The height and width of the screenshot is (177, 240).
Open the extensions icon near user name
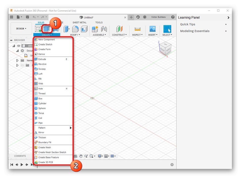138,17
